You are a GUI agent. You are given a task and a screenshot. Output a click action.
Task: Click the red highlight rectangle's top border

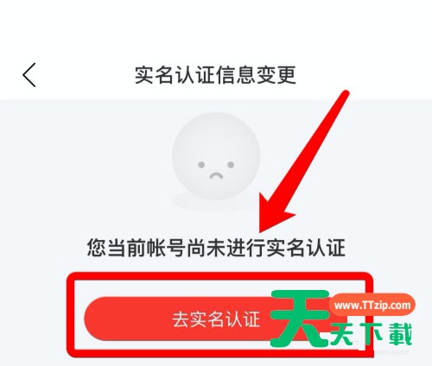tap(220, 277)
